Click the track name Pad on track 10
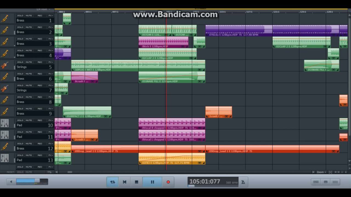351x197 pixels. pyautogui.click(x=19, y=125)
